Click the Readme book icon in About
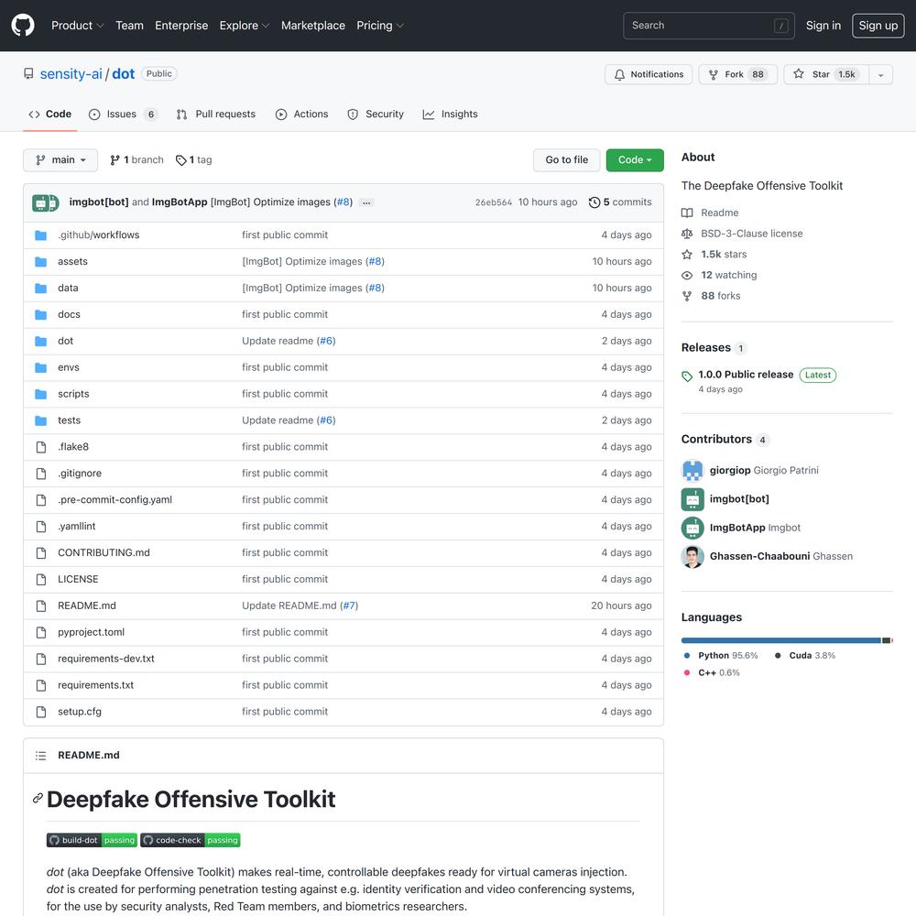The image size is (916, 916). [687, 213]
